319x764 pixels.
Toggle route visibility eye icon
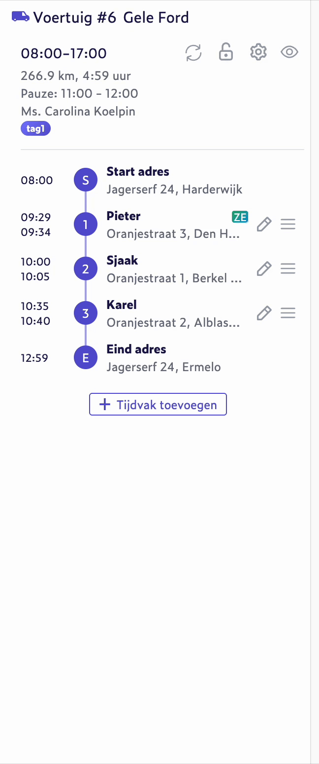click(x=289, y=52)
